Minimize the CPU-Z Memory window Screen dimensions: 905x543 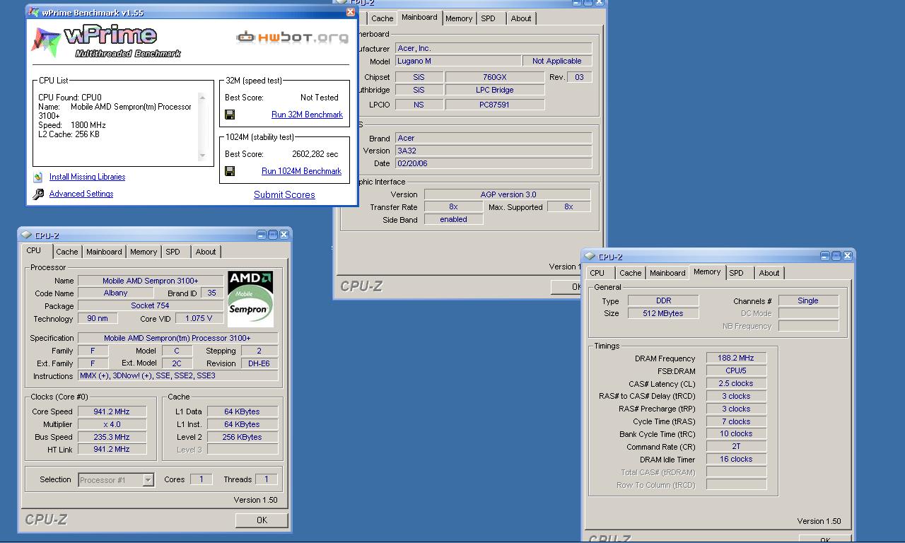pos(824,256)
